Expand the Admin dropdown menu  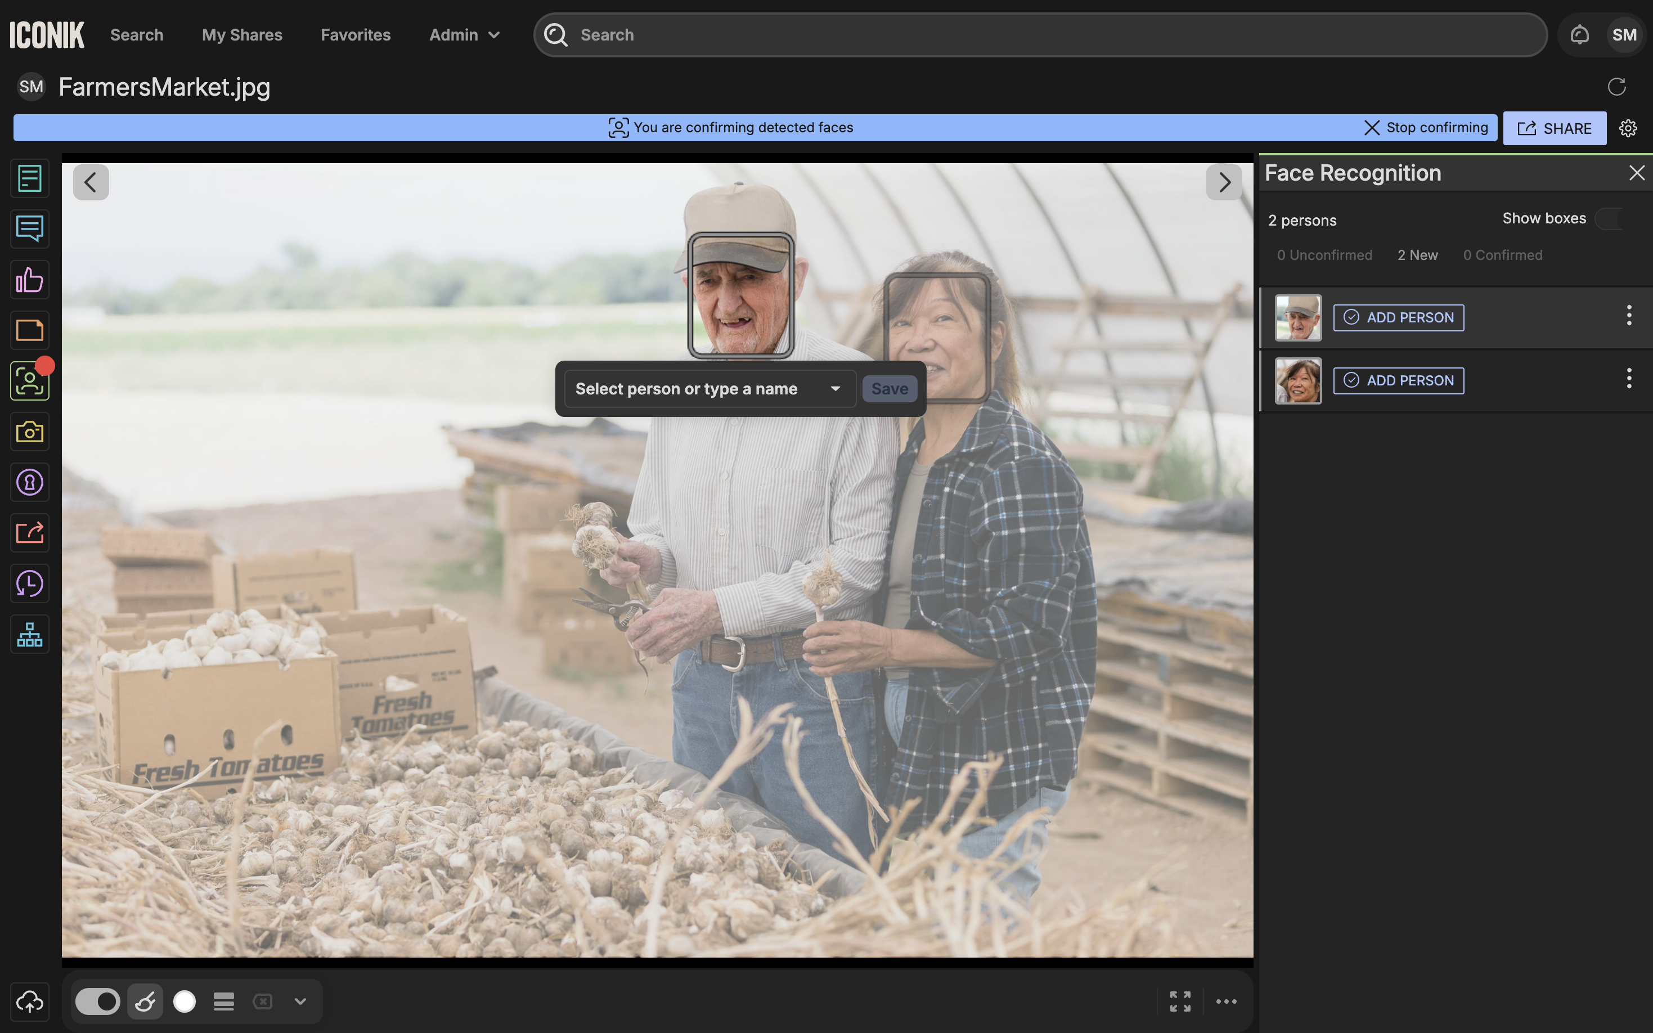pos(465,35)
